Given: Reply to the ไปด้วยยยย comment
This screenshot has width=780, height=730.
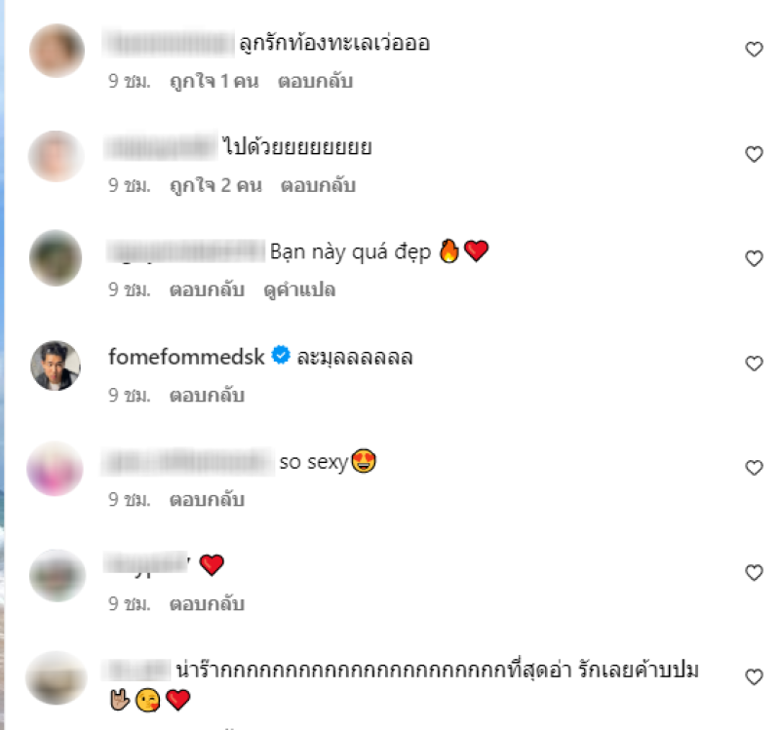Looking at the screenshot, I should click(319, 185).
